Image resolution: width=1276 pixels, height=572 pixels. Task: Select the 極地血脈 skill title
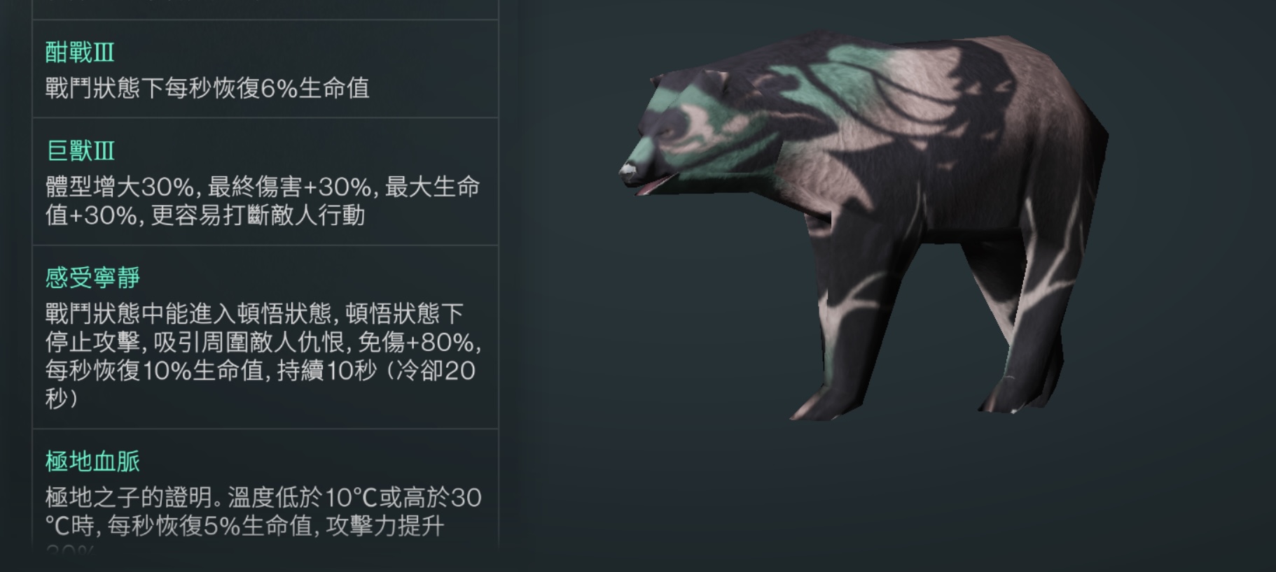[x=92, y=461]
